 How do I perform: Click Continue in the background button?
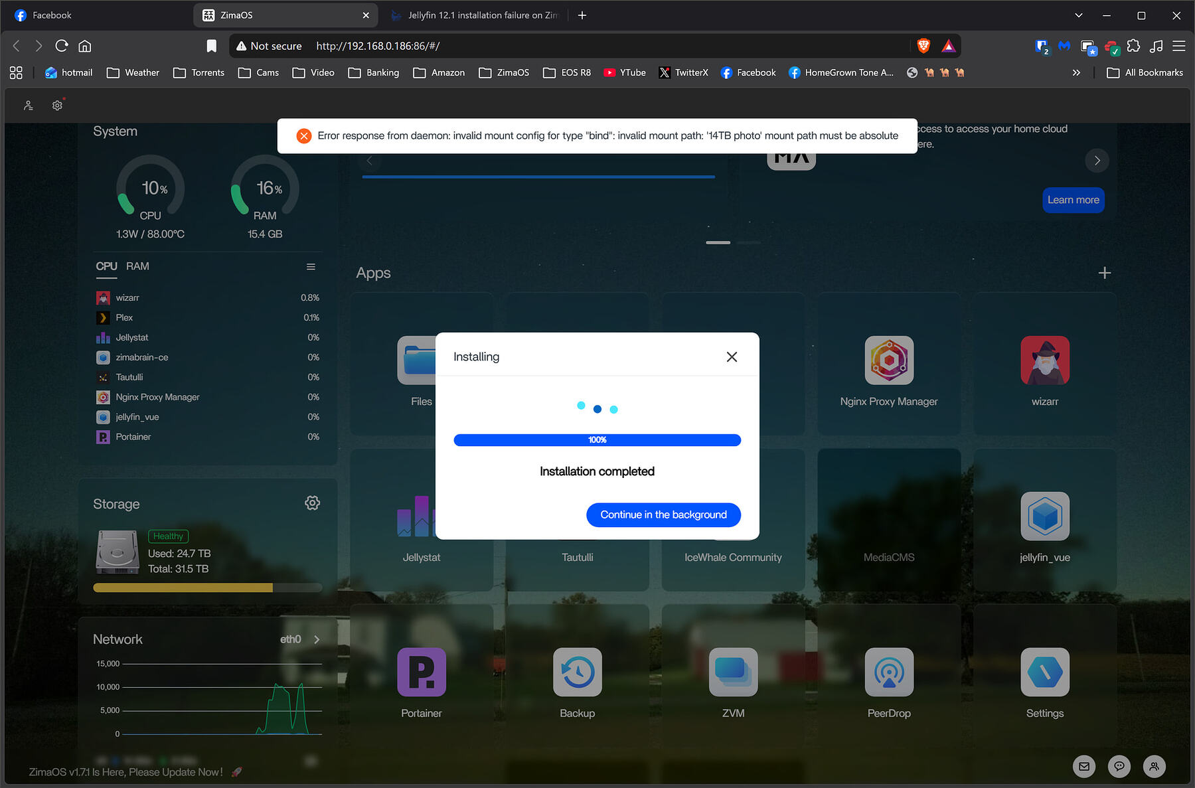663,514
